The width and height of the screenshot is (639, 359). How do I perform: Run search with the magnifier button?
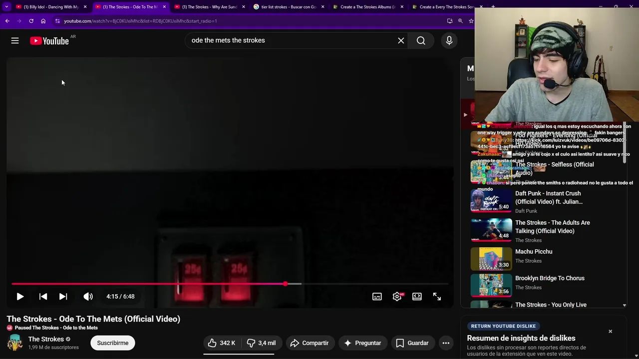point(421,40)
